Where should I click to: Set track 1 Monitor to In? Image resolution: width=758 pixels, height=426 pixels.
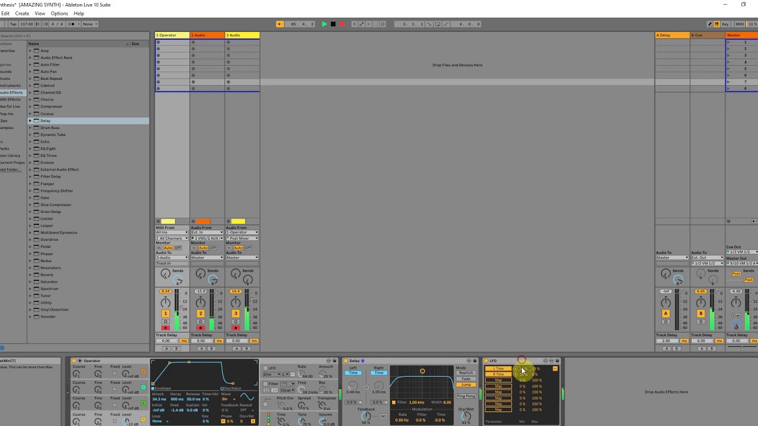tap(159, 248)
